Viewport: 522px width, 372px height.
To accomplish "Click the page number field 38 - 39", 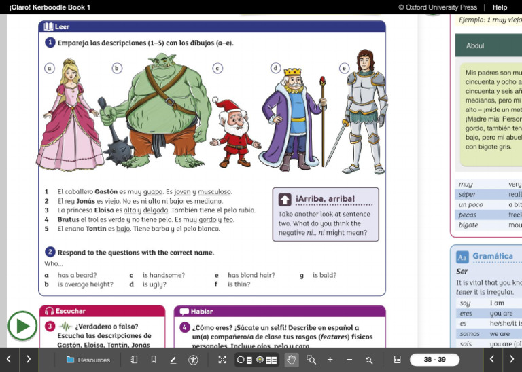I will 434,360.
